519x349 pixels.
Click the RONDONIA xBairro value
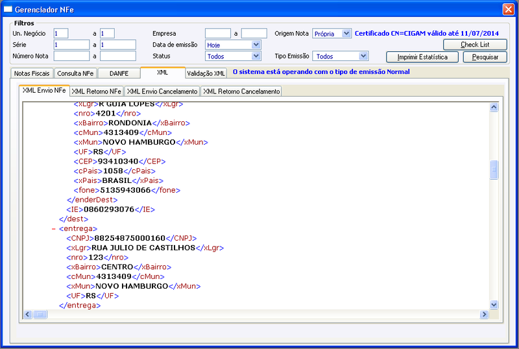pyautogui.click(x=130, y=123)
